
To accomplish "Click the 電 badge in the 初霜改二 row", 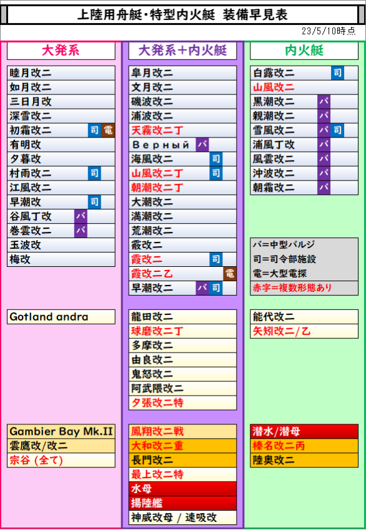I will (x=108, y=130).
